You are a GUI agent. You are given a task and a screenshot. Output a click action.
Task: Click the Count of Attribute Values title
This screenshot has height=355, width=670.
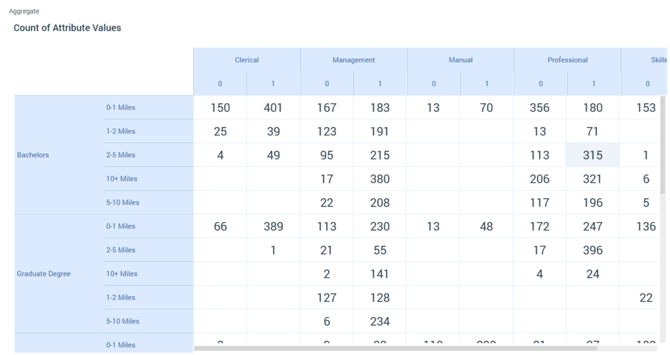67,28
